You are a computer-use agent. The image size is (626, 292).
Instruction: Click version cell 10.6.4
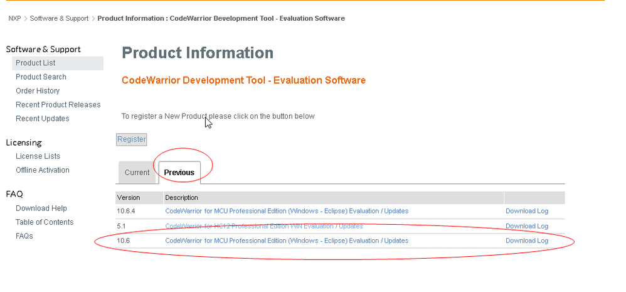coord(125,211)
